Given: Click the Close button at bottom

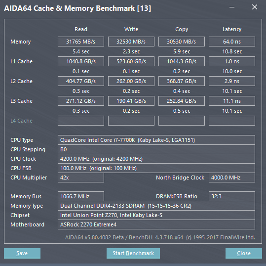Looking at the screenshot, I should coord(244,253).
